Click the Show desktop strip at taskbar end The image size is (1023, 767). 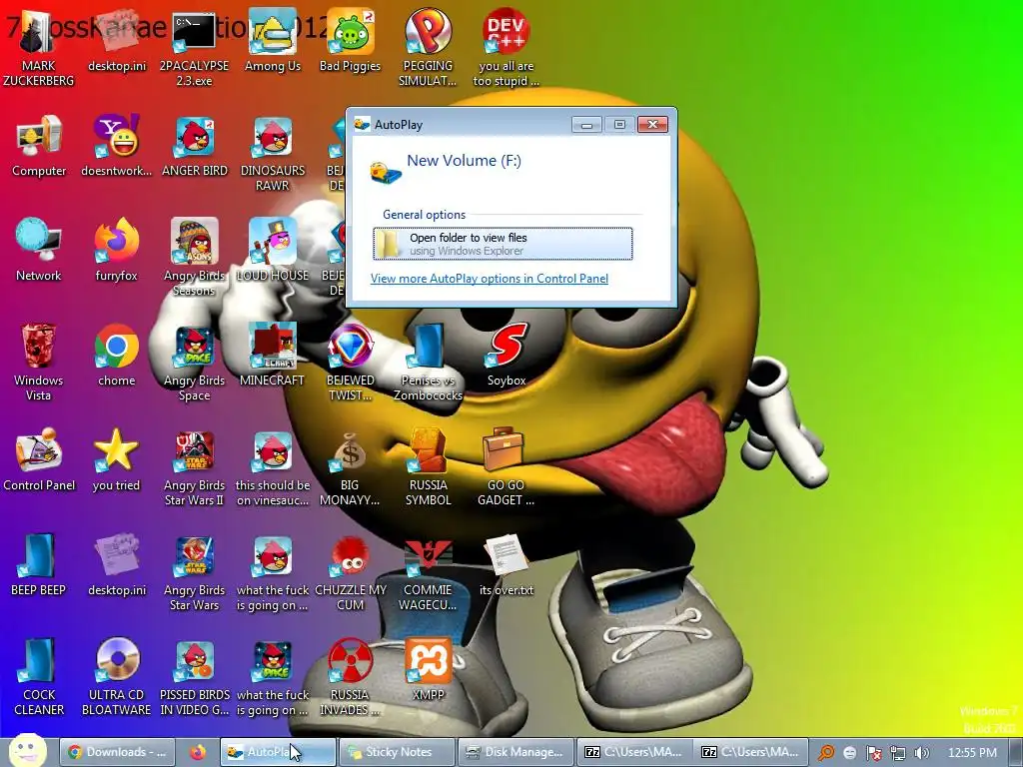(1015, 753)
